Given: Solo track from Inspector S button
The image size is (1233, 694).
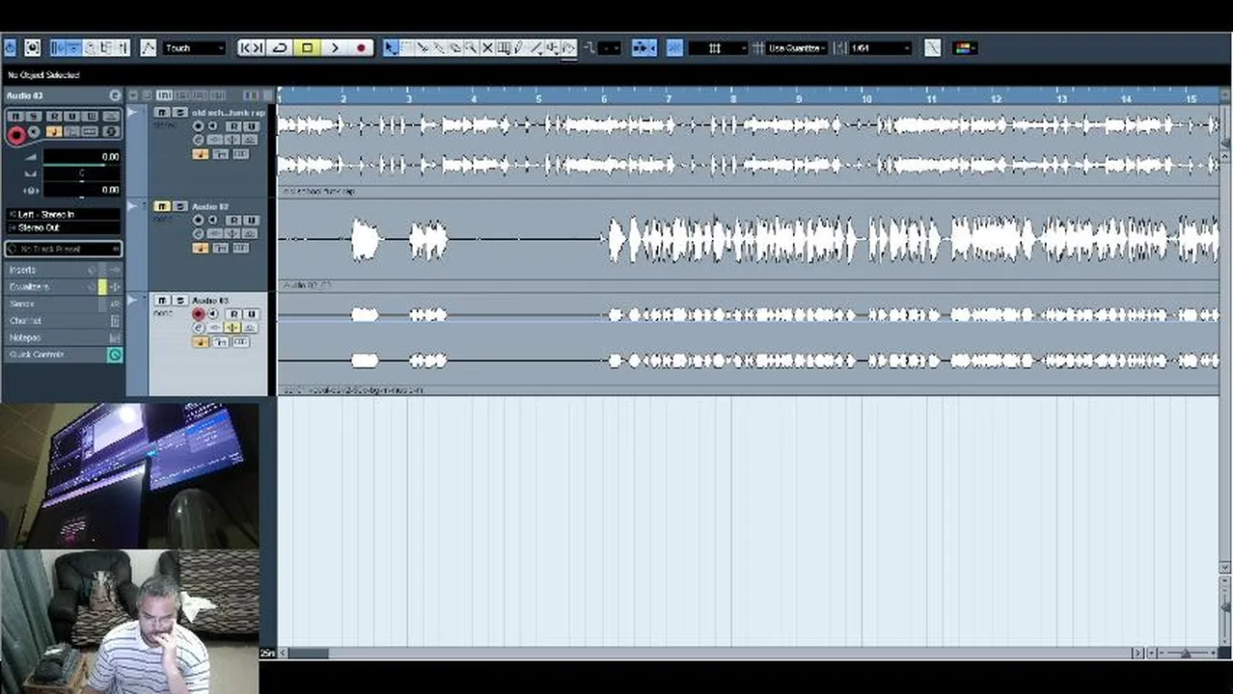Looking at the screenshot, I should [x=36, y=117].
